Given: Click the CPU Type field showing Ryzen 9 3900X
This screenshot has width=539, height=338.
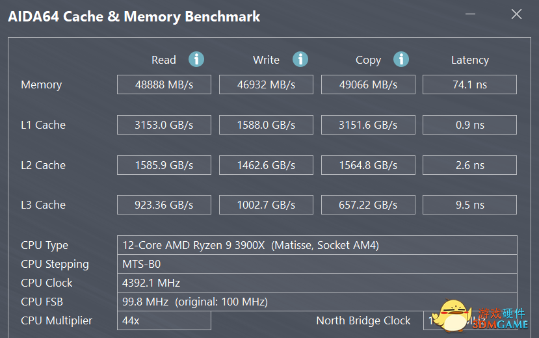Looking at the screenshot, I should coord(317,245).
